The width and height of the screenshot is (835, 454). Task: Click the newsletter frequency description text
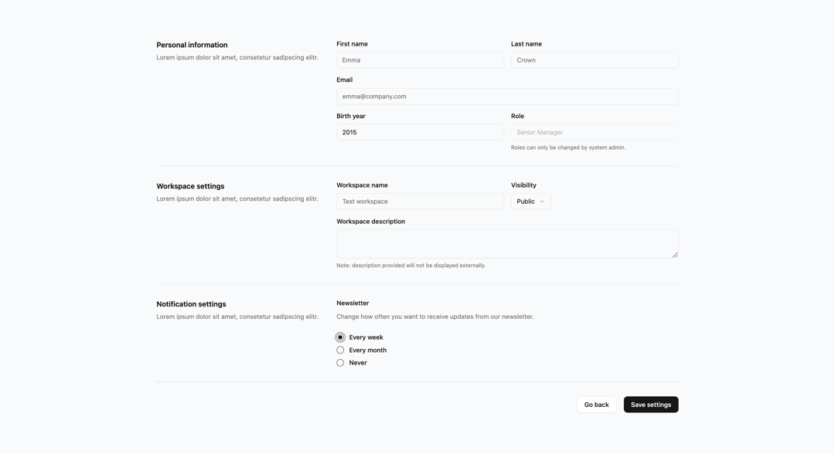[435, 317]
